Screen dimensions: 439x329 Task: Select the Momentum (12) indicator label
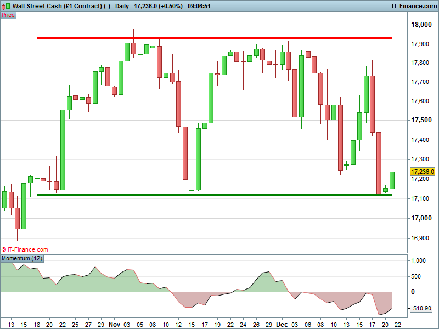click(x=22, y=258)
